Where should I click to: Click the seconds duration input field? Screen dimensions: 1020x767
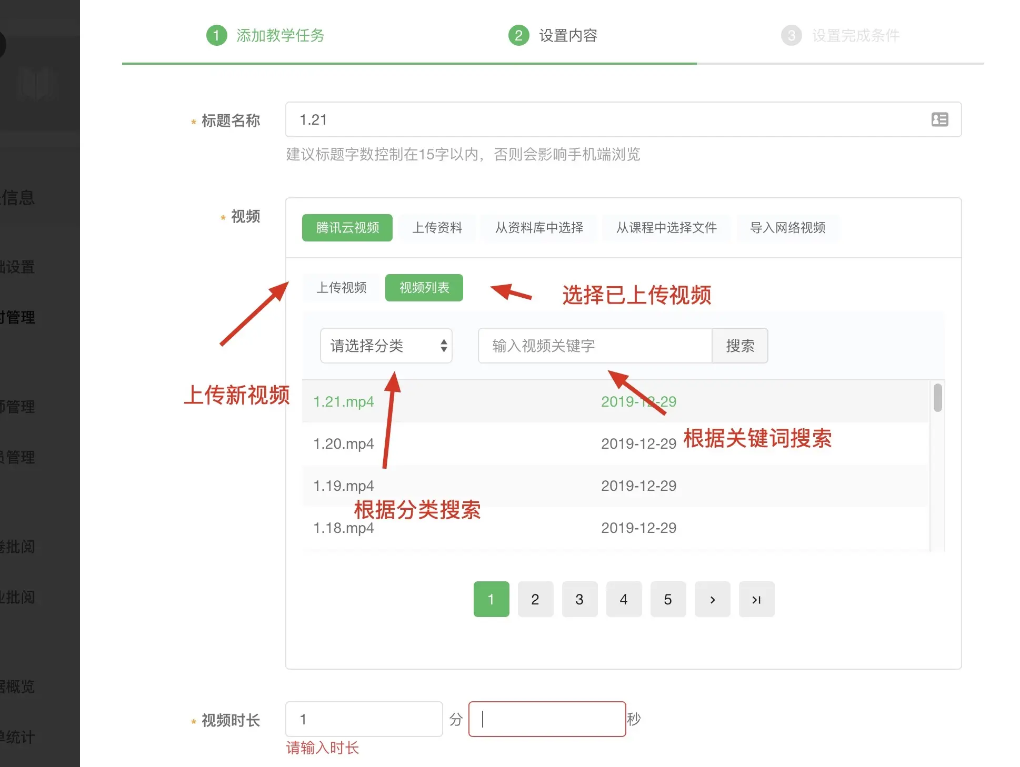[x=547, y=719]
